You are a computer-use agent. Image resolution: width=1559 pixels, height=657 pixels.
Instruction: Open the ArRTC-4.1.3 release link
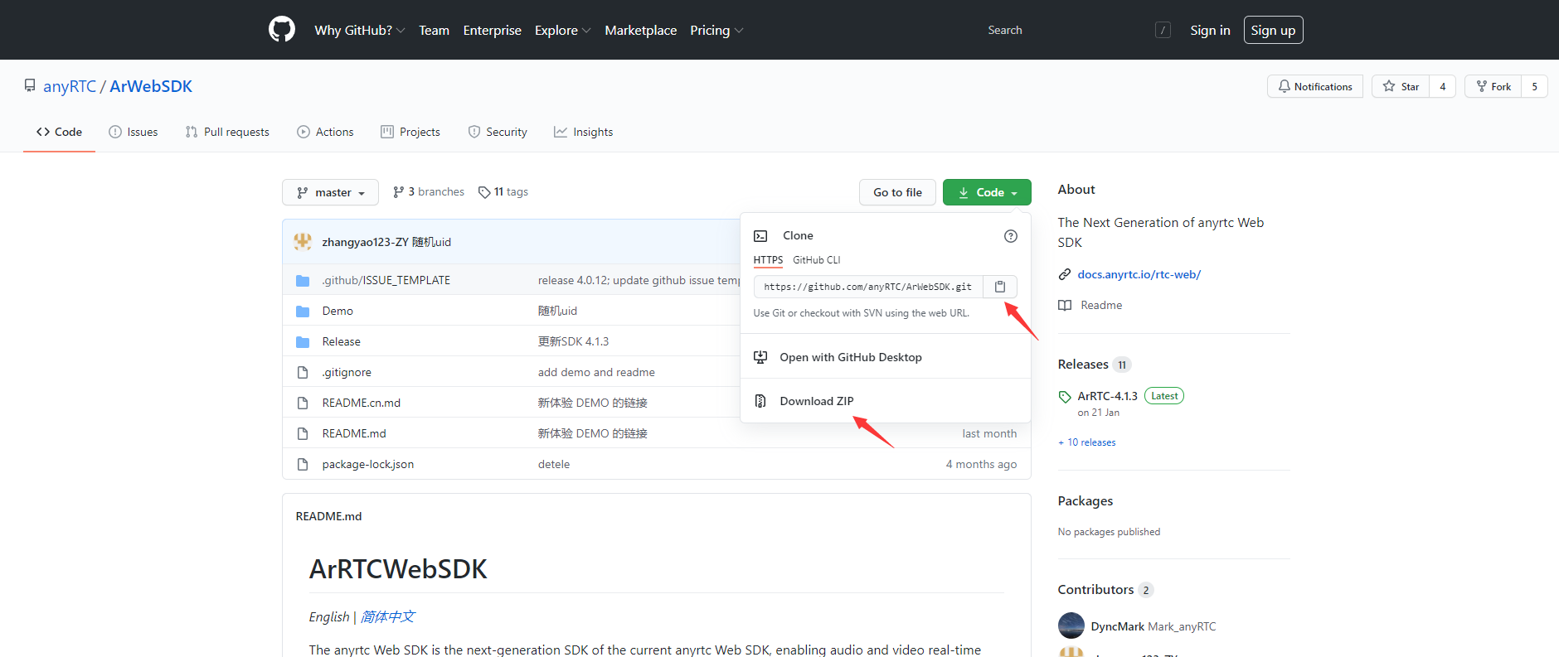(1107, 396)
